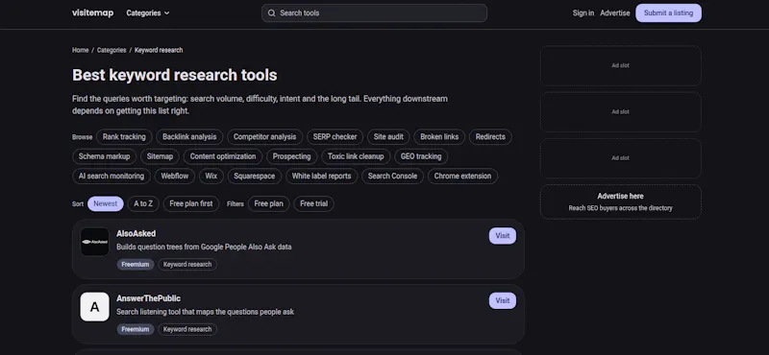
Task: Click AnswerThePublic's Freemium tag
Action: pyautogui.click(x=136, y=329)
